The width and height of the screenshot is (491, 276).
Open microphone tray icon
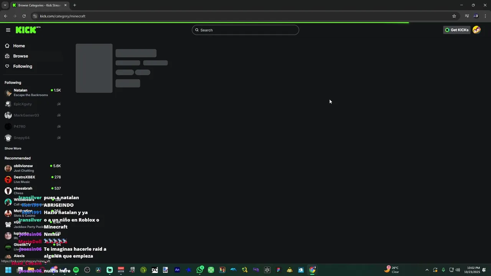click(443, 270)
